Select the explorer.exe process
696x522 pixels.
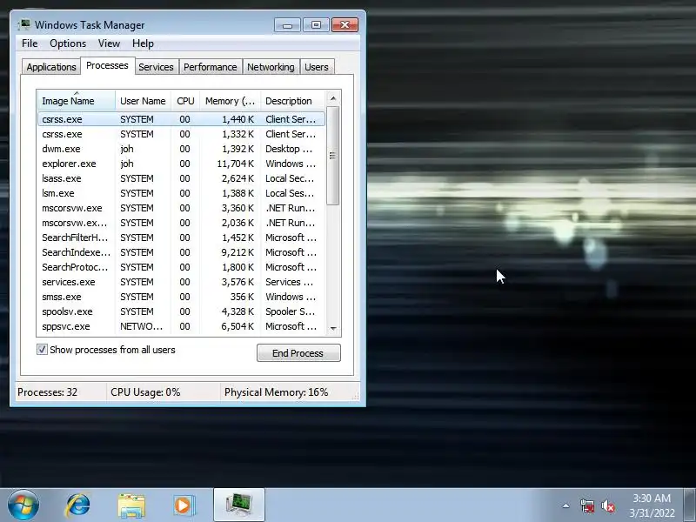181,164
